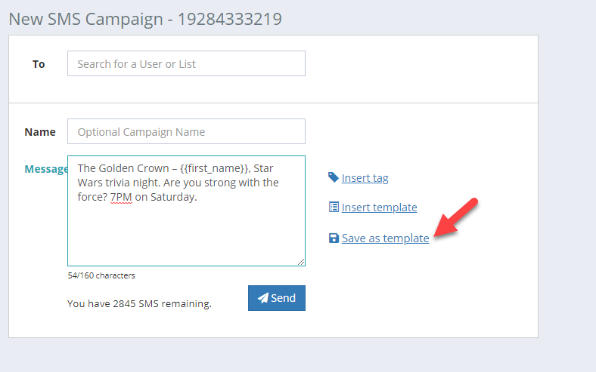Focus the Optional Campaign Name field
This screenshot has height=372, width=596.
coord(186,131)
